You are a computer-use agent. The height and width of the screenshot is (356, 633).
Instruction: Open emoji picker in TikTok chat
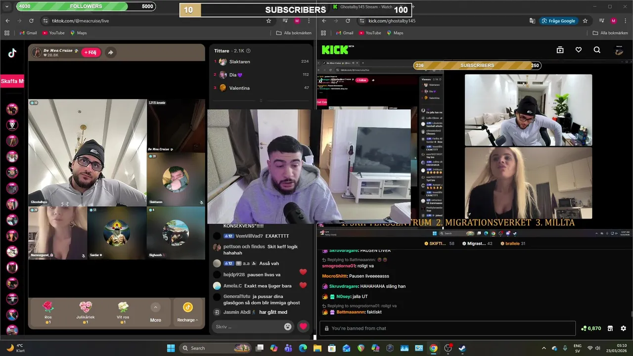pos(288,326)
